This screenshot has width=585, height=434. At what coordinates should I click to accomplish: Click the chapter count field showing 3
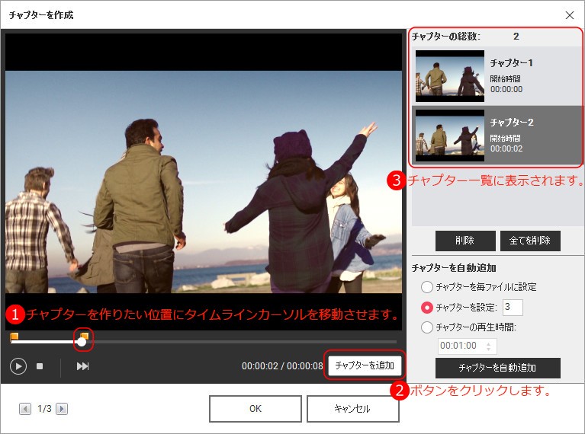click(513, 308)
